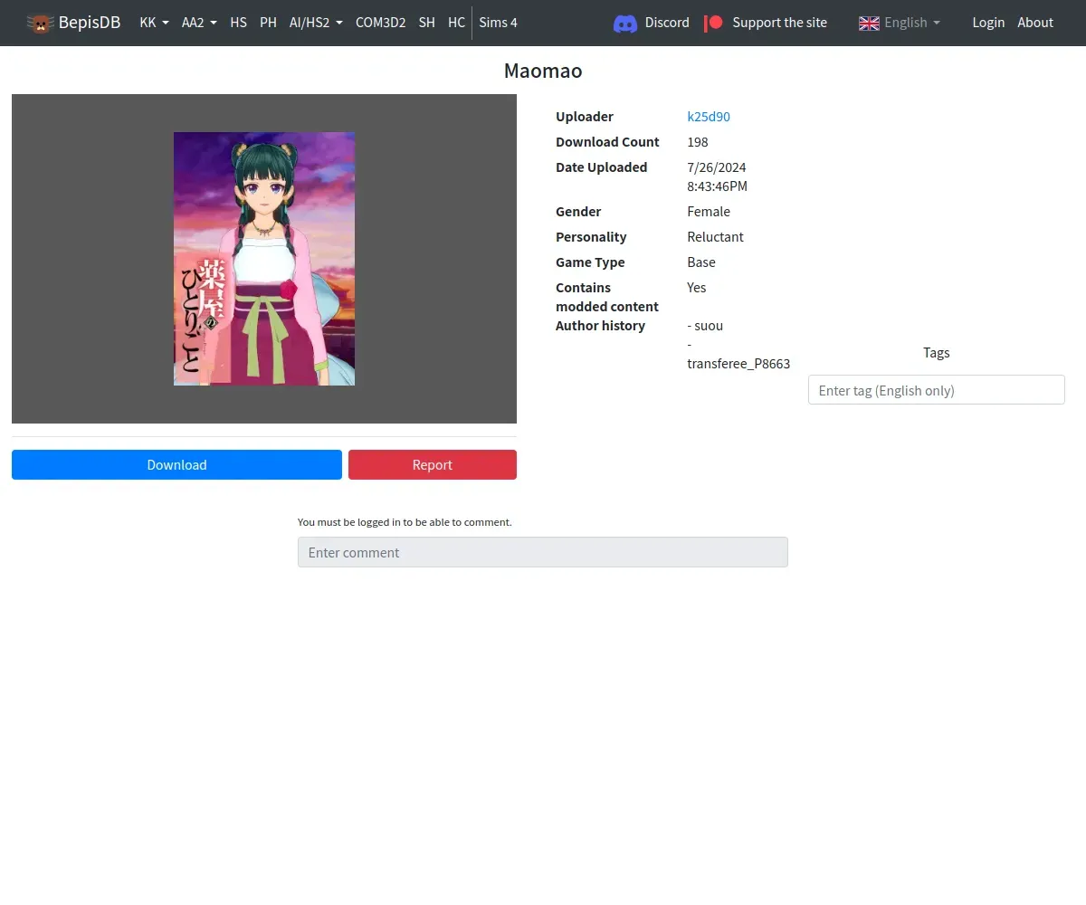
Task: Click the BepisDB site name
Action: click(90, 23)
